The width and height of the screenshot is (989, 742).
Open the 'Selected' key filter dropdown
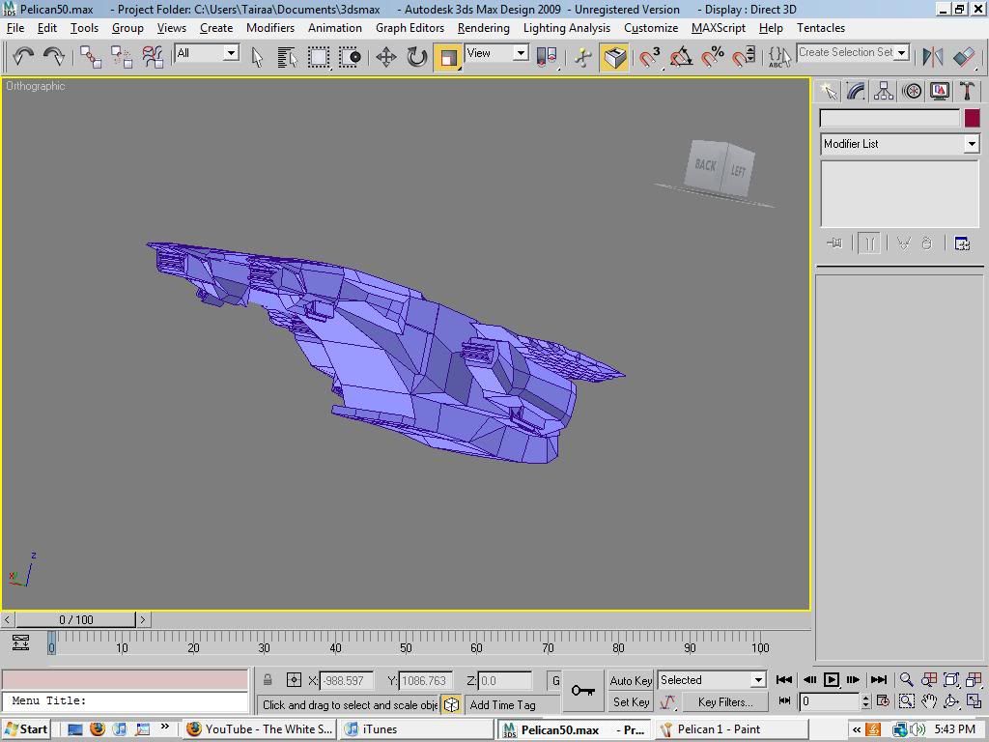[759, 680]
